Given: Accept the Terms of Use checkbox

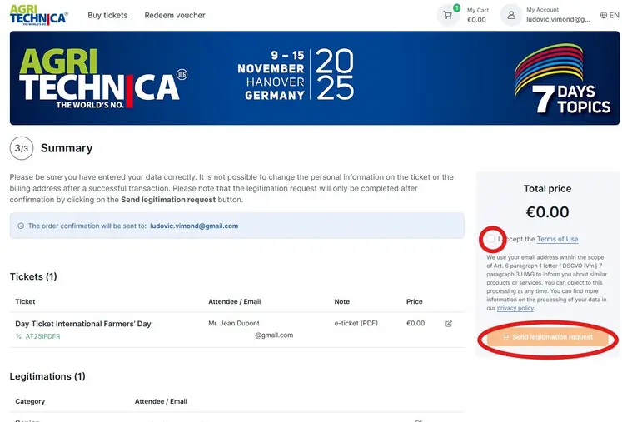Looking at the screenshot, I should click(x=492, y=239).
